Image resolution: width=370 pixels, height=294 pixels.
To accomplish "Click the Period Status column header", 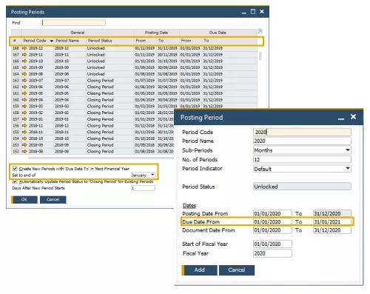I will click(100, 41).
